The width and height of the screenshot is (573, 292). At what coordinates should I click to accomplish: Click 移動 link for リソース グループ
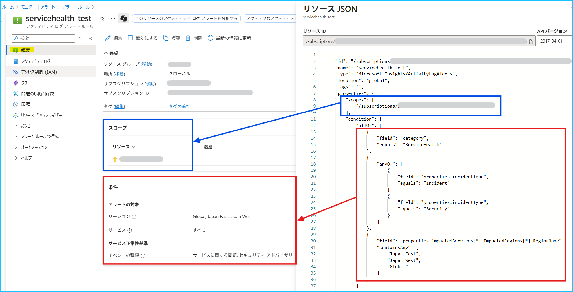pyautogui.click(x=146, y=64)
